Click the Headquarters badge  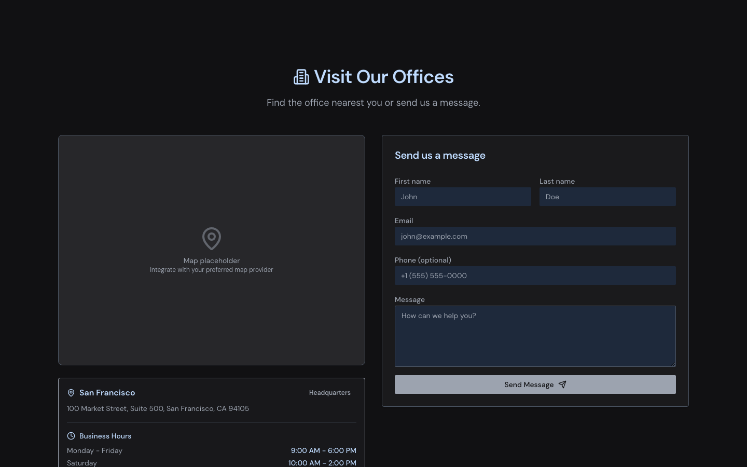tap(330, 393)
